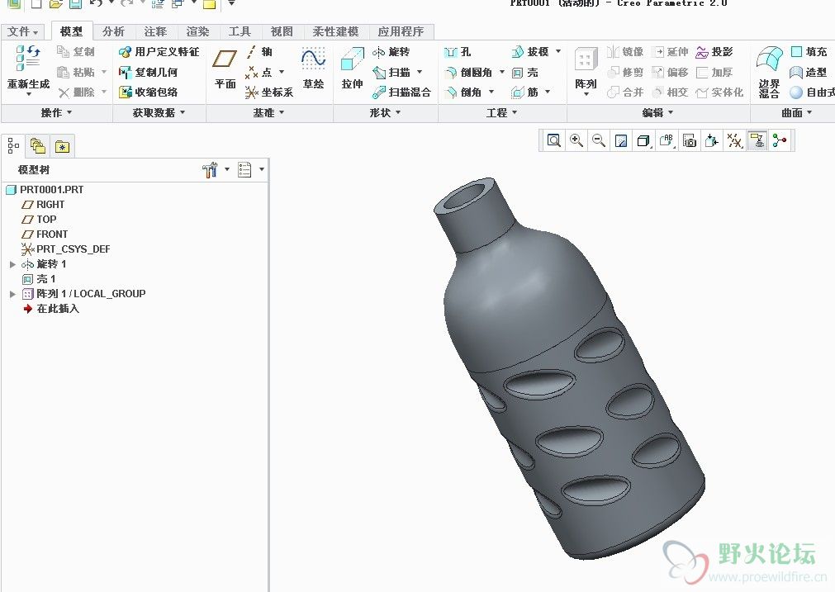Select the 筋 (Rib) tool
The height and width of the screenshot is (592, 835).
[525, 92]
